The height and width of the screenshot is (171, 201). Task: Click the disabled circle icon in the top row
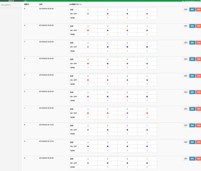[x=88, y=14]
